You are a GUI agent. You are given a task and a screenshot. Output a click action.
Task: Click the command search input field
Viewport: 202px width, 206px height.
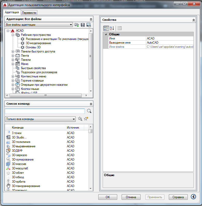(x=45, y=111)
